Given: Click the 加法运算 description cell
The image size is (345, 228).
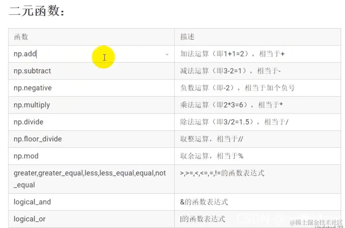Looking at the screenshot, I should (x=258, y=54).
